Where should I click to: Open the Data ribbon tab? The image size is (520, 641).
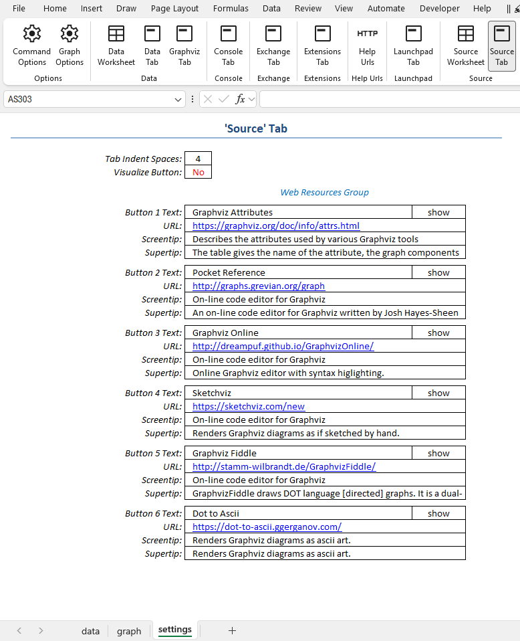(x=271, y=8)
